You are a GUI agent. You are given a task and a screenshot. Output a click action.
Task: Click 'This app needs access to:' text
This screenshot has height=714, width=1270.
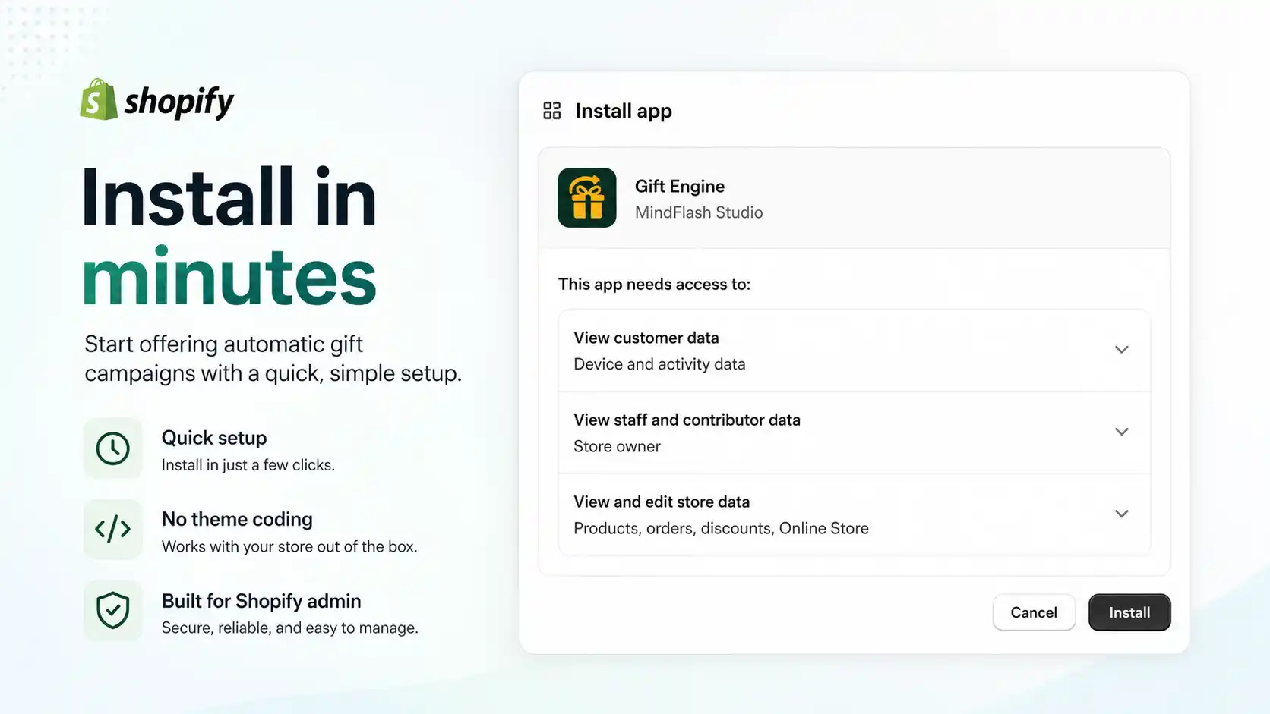click(654, 284)
